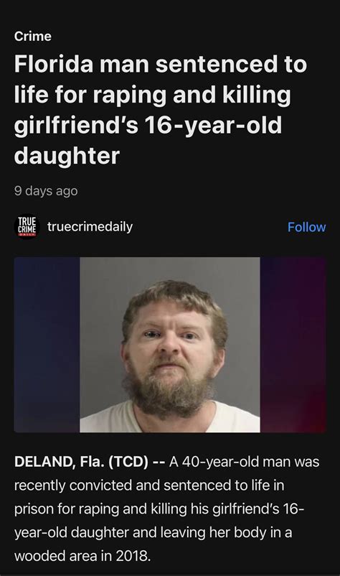Click the headline text 'girlfriend's 16-year-old'
This screenshot has width=340, height=576.
[x=148, y=125]
